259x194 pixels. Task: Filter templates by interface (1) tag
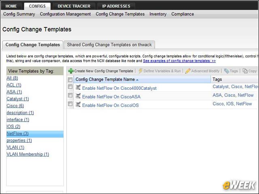18,120
